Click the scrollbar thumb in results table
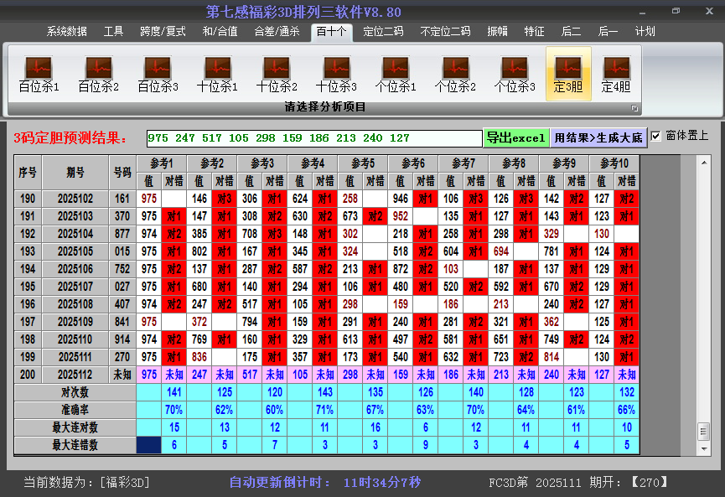 pyautogui.click(x=704, y=432)
